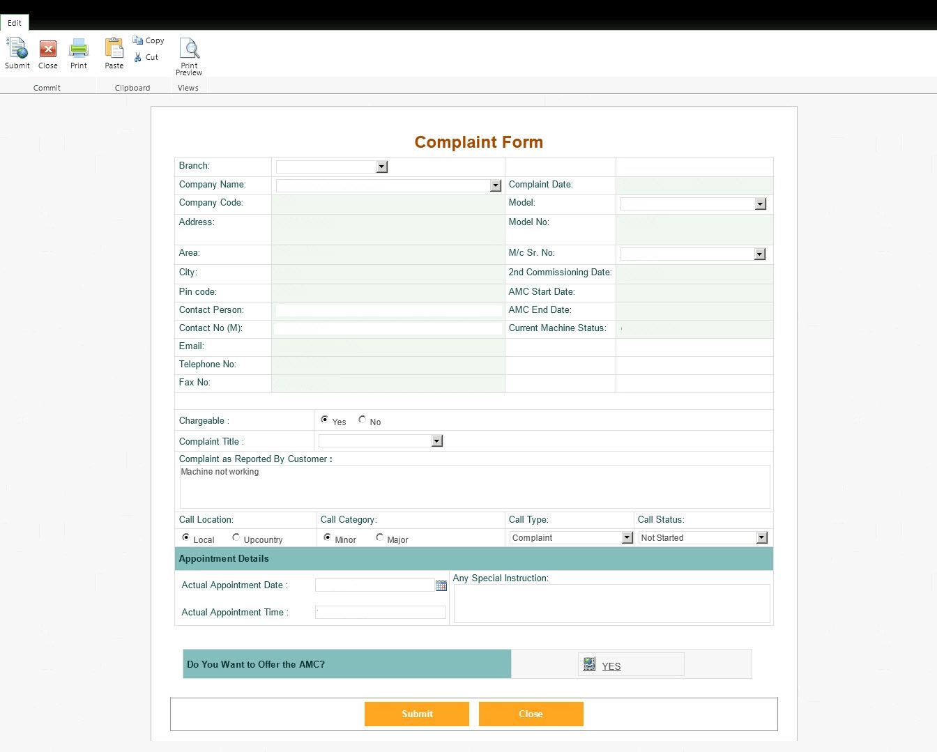Open calendar picker for Actual Appointment Date

click(x=441, y=585)
